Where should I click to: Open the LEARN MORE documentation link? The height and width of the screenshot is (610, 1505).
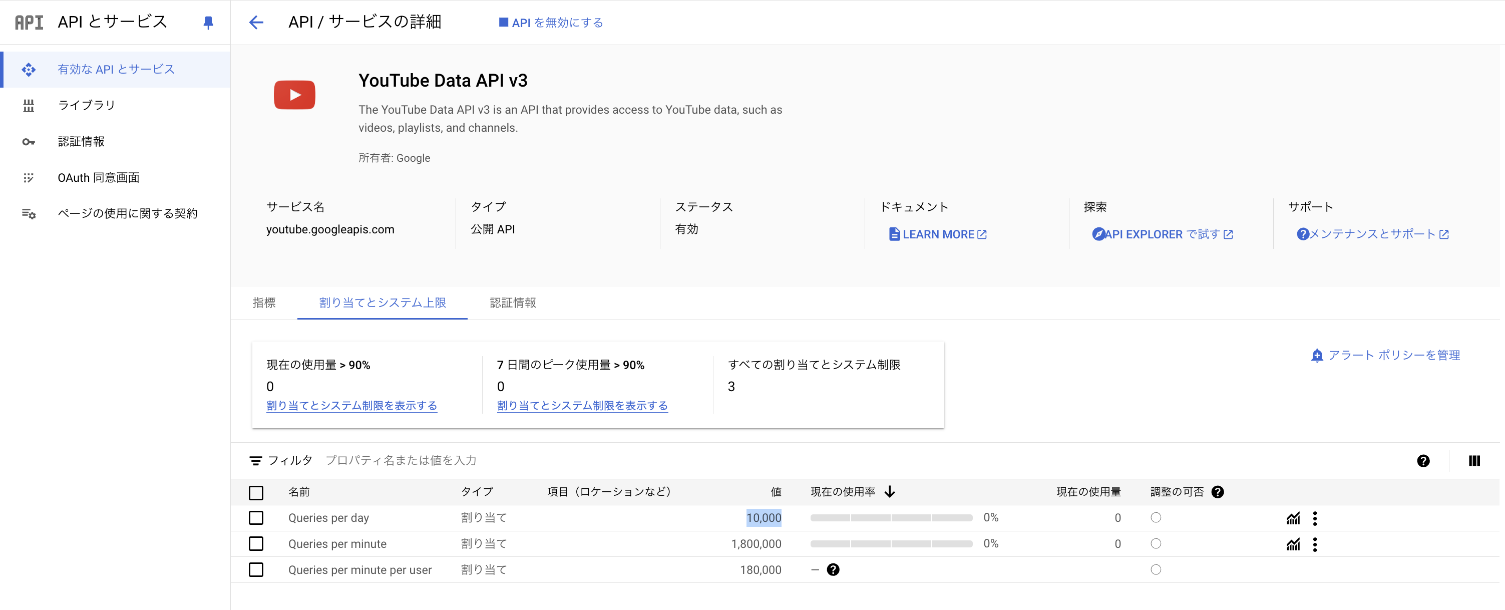(938, 234)
